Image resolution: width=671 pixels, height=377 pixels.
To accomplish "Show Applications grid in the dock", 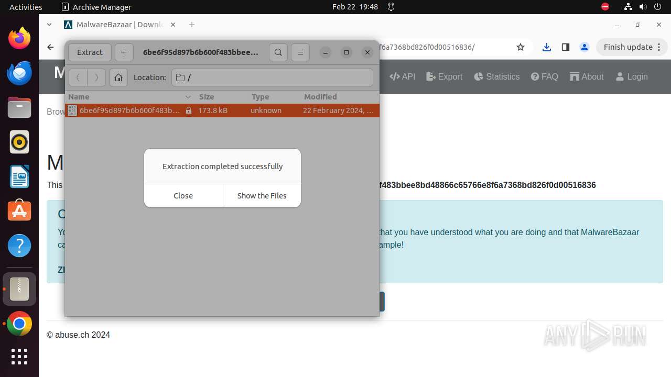I will (19, 357).
